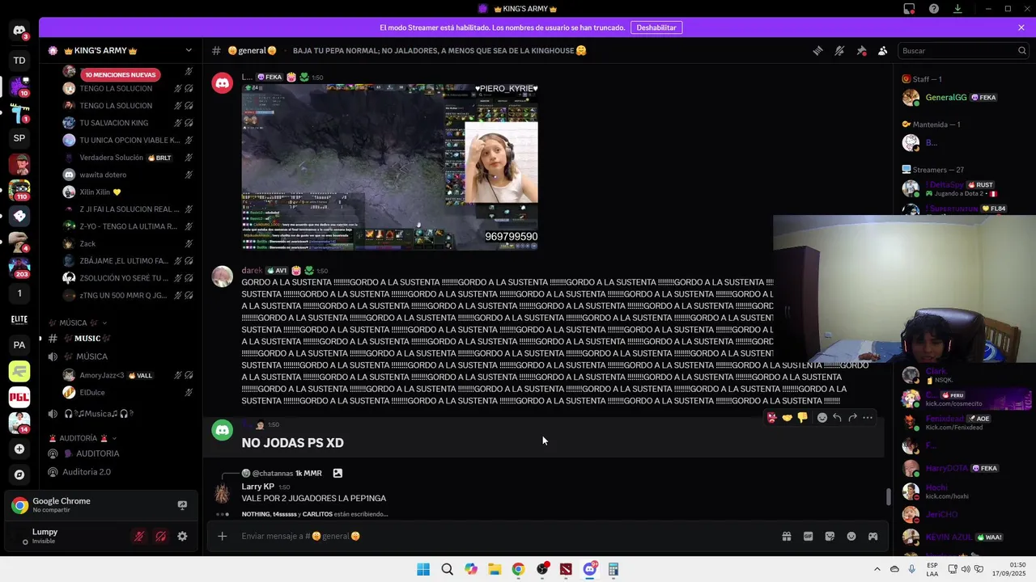The height and width of the screenshot is (582, 1036).
Task: Reply to the NO JODAS PS XD message
Action: [x=837, y=418]
